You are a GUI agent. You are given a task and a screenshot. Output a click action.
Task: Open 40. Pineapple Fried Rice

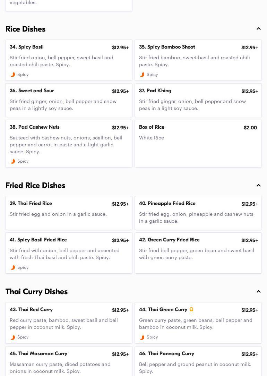coord(198,213)
